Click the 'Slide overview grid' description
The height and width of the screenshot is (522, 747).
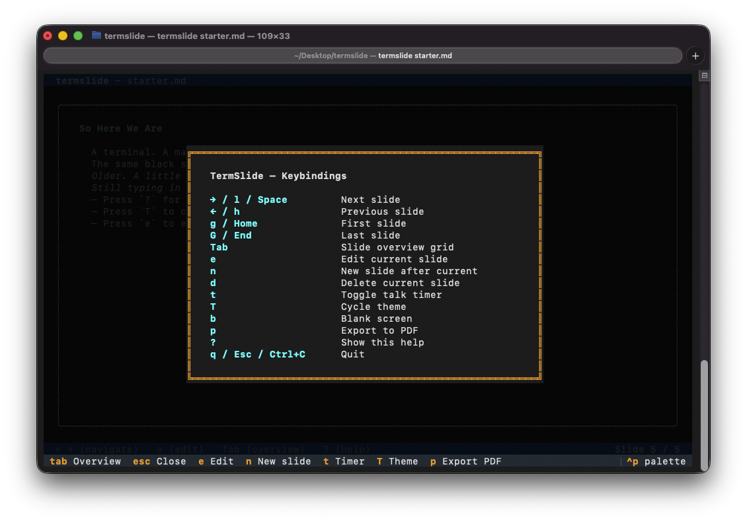[x=397, y=247]
